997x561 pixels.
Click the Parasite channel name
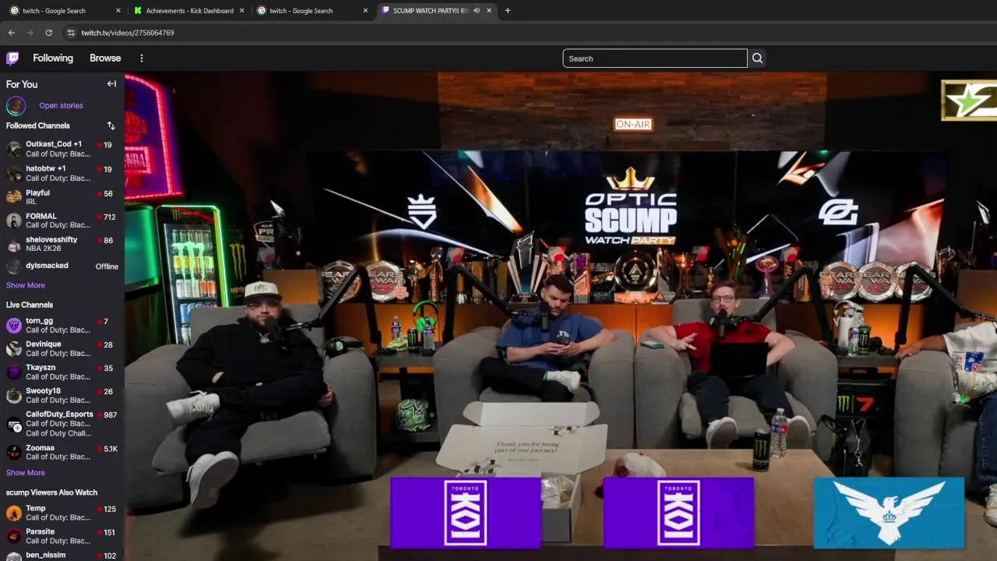pyautogui.click(x=41, y=532)
